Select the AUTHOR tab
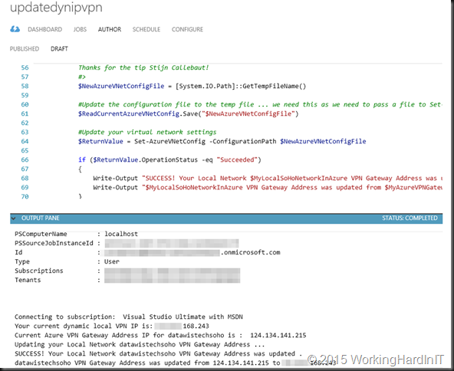This screenshot has width=454, height=371. coord(110,30)
